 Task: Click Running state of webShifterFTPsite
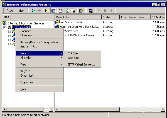pos(108,22)
